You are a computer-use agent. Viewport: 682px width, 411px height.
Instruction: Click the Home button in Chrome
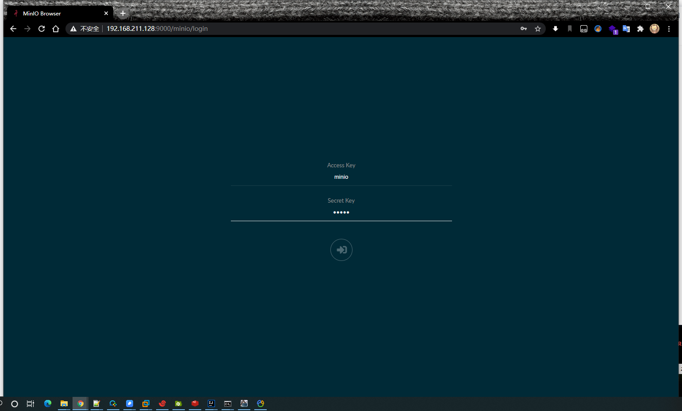coord(56,29)
